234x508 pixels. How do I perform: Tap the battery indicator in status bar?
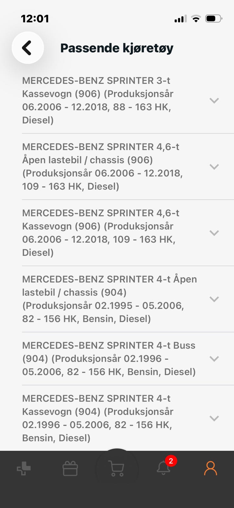213,19
